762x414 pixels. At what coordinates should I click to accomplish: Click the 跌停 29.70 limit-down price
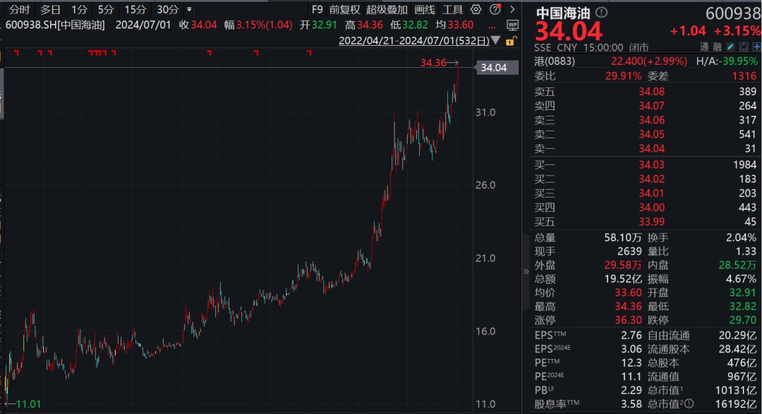pyautogui.click(x=743, y=320)
